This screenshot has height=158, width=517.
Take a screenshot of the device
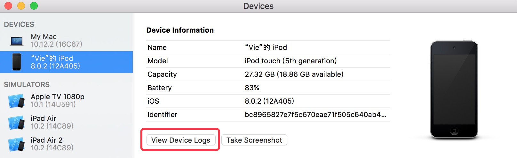254,140
